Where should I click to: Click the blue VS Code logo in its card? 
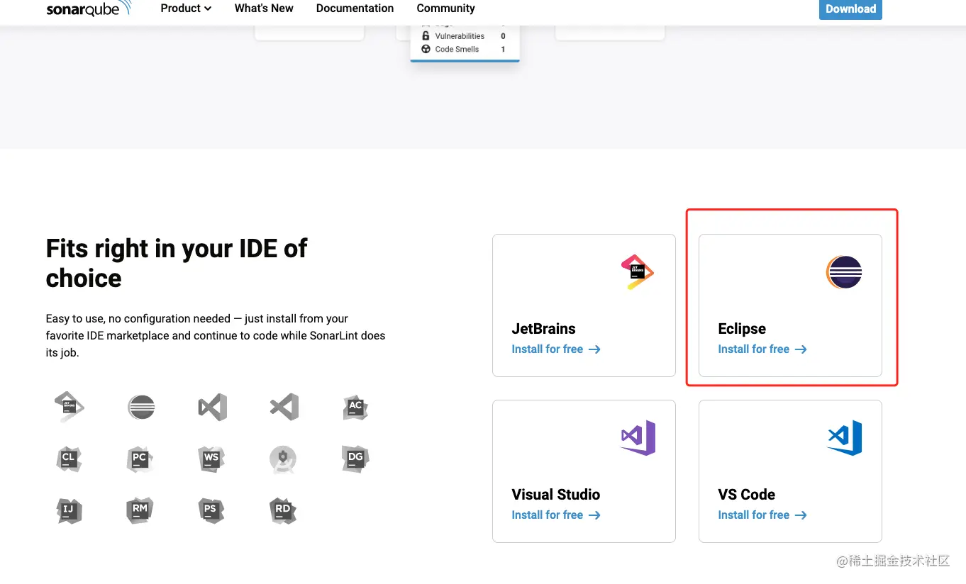[x=845, y=438]
